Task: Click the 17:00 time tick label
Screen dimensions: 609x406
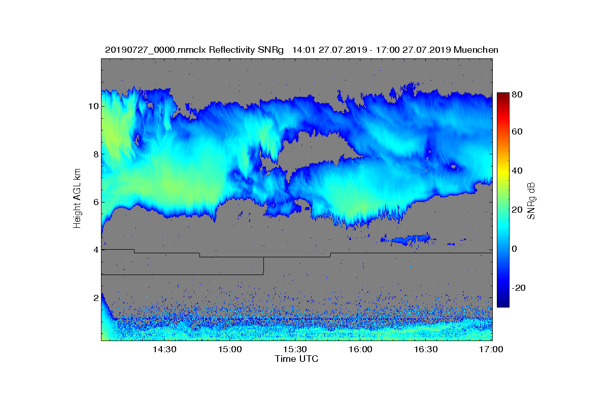Action: click(x=491, y=350)
